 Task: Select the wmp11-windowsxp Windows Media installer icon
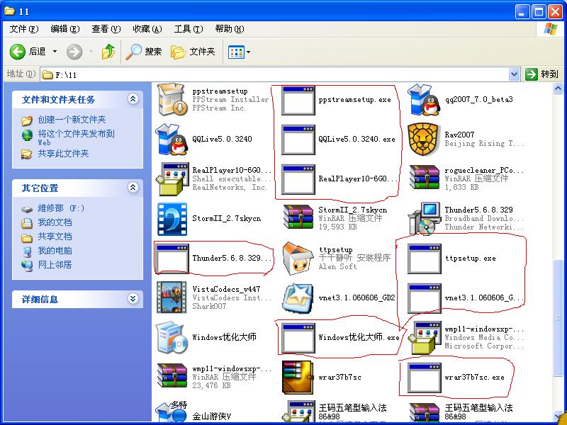point(425,338)
